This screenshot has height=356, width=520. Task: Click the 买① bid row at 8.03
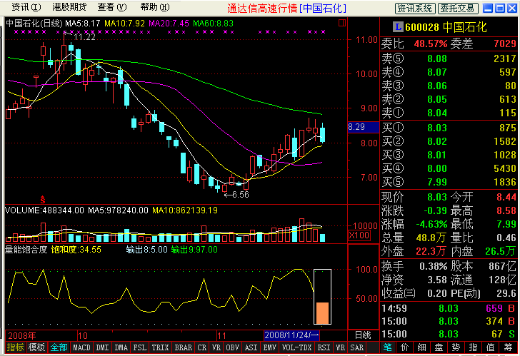(x=449, y=128)
